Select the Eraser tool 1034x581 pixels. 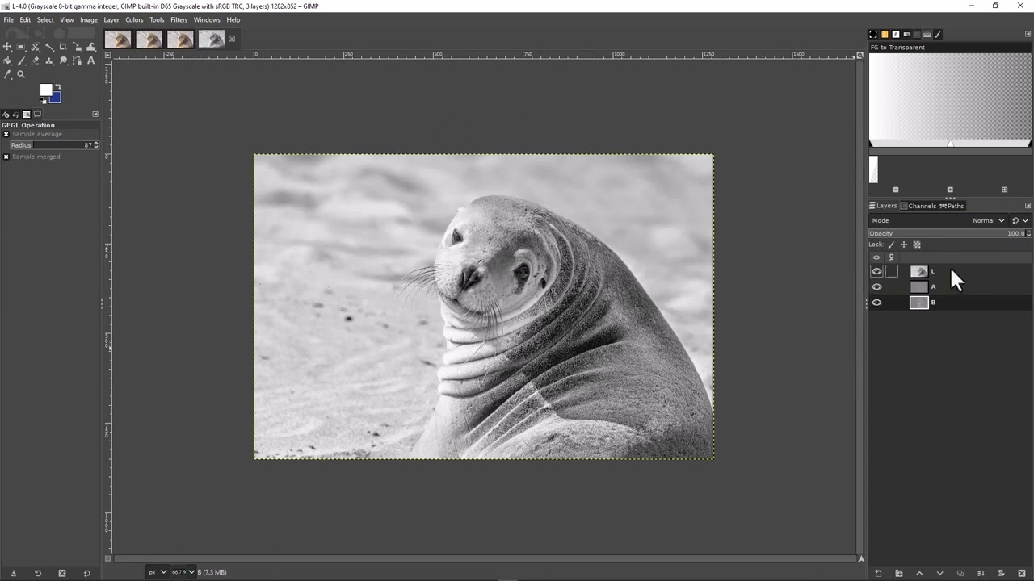[x=35, y=61]
